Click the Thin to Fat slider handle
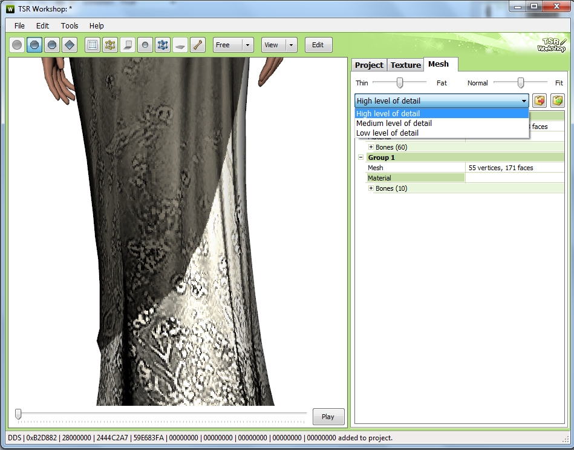 pyautogui.click(x=399, y=82)
